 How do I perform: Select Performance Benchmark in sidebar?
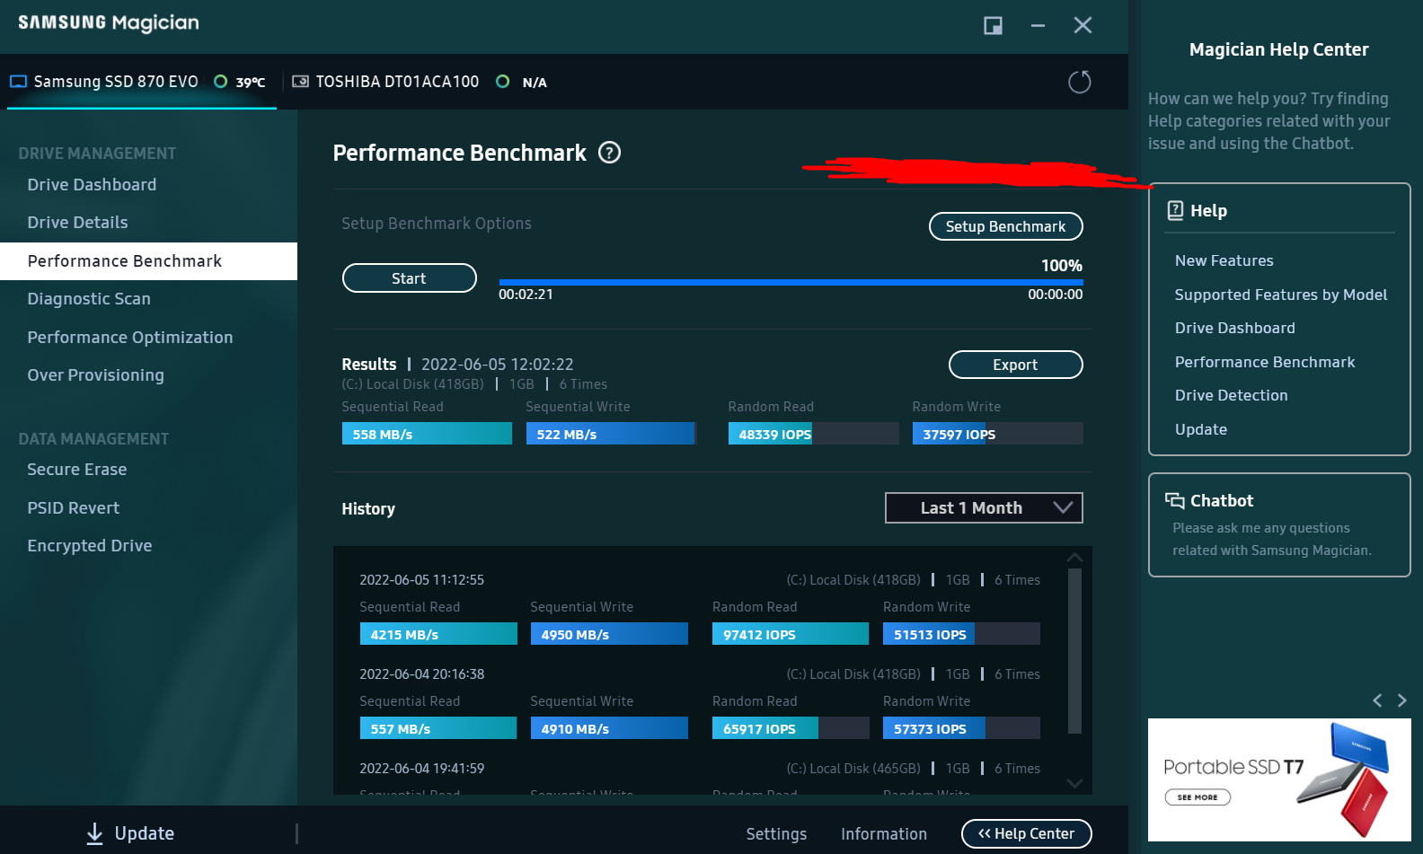pyautogui.click(x=148, y=261)
